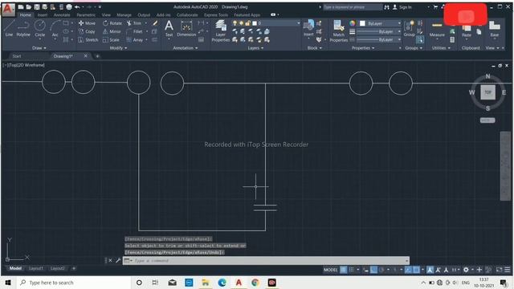Image resolution: width=514 pixels, height=289 pixels.
Task: Toggle polar tracking in status bar
Action: [x=381, y=270]
